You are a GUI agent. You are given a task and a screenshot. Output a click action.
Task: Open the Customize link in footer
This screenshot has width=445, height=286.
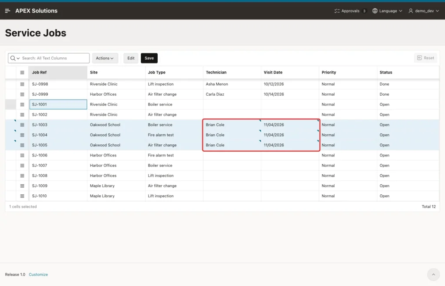[x=38, y=274]
